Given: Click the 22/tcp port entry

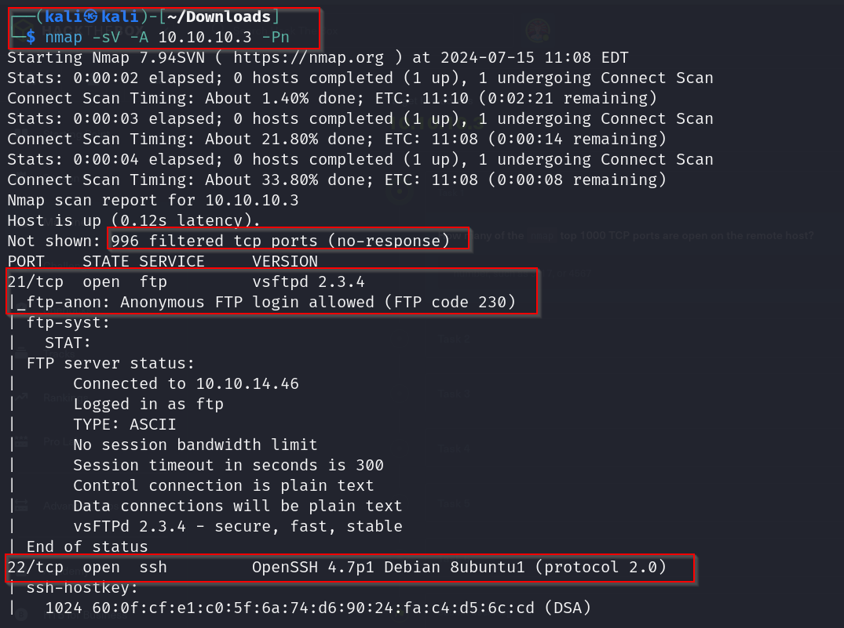Looking at the screenshot, I should pos(30,567).
